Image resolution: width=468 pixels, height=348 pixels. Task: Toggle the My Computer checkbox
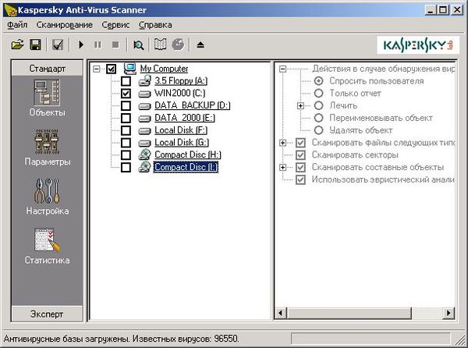point(111,69)
